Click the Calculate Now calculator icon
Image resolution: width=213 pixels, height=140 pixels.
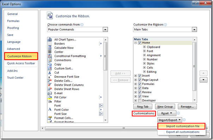[x=50, y=48]
